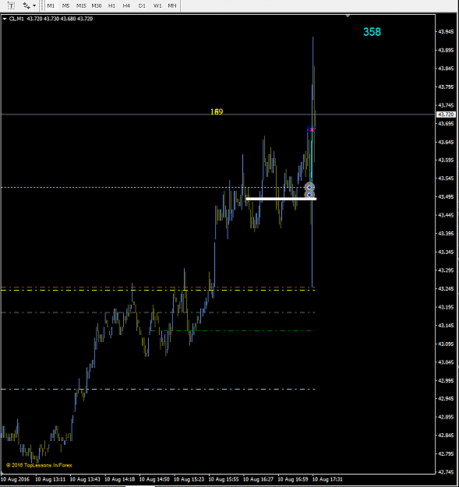Select the red and blue cross marker
This screenshot has height=487, width=459.
click(x=311, y=129)
